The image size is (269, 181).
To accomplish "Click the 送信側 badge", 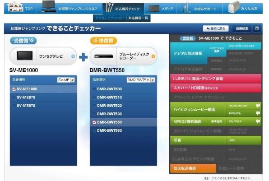I will [x=103, y=41].
